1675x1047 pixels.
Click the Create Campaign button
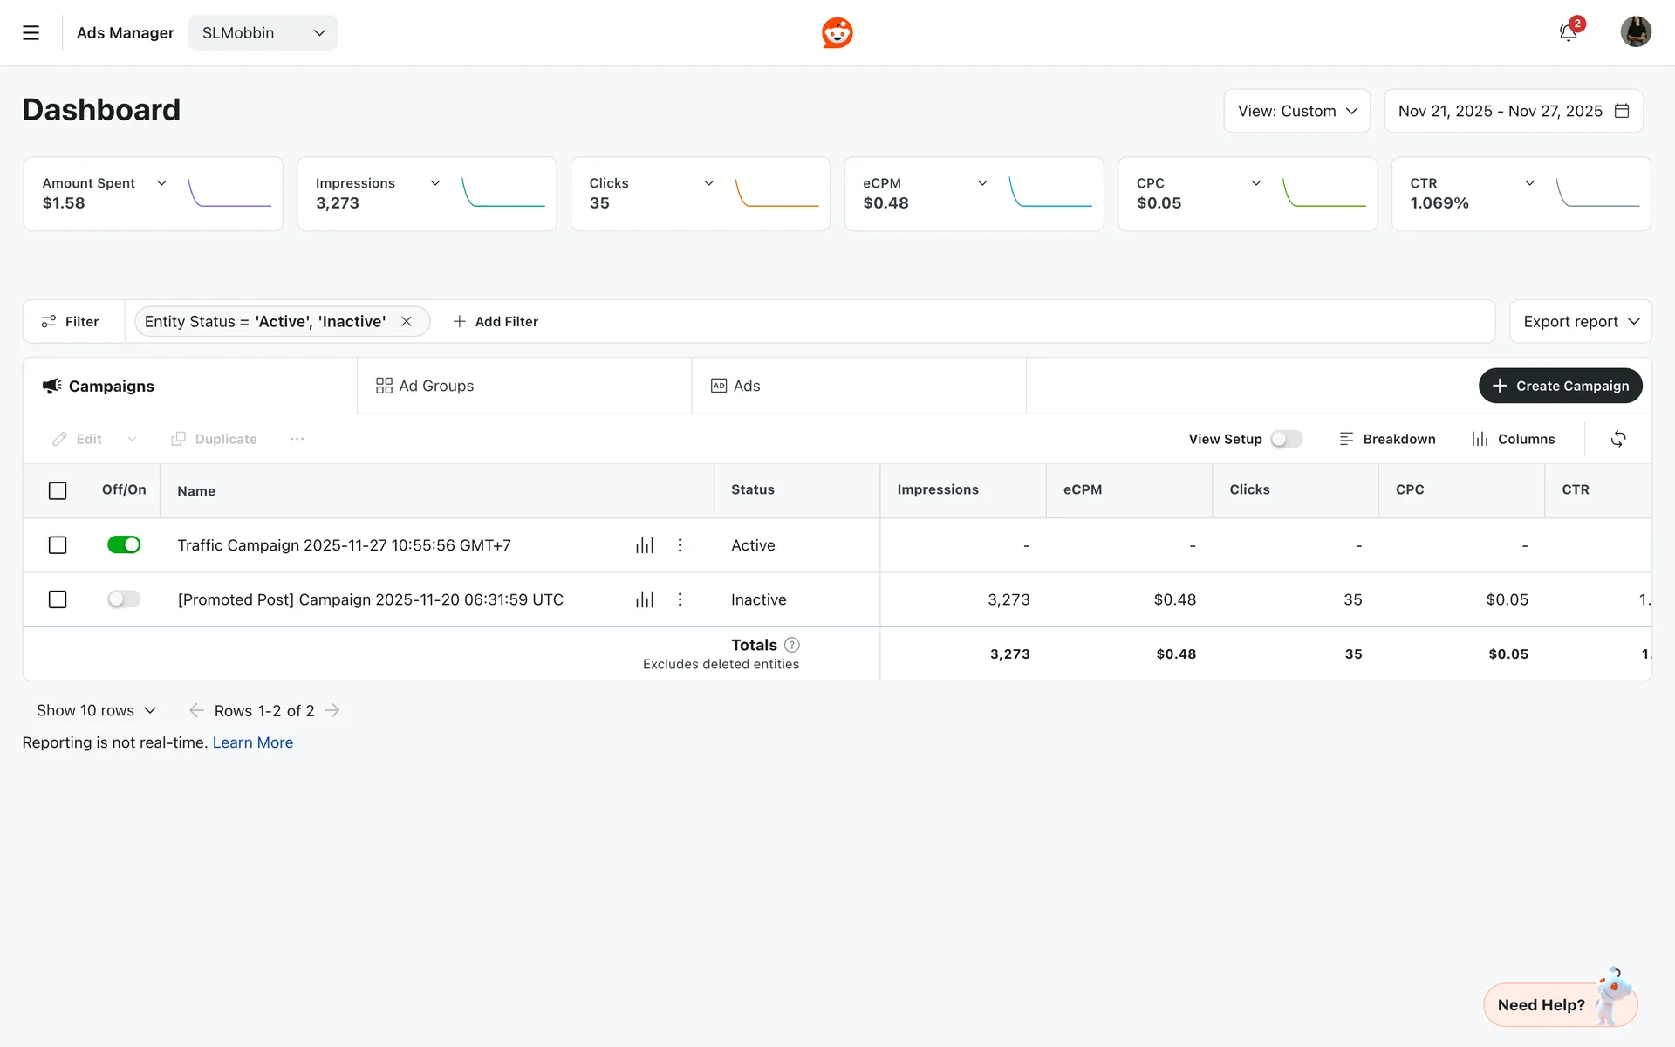(x=1560, y=386)
